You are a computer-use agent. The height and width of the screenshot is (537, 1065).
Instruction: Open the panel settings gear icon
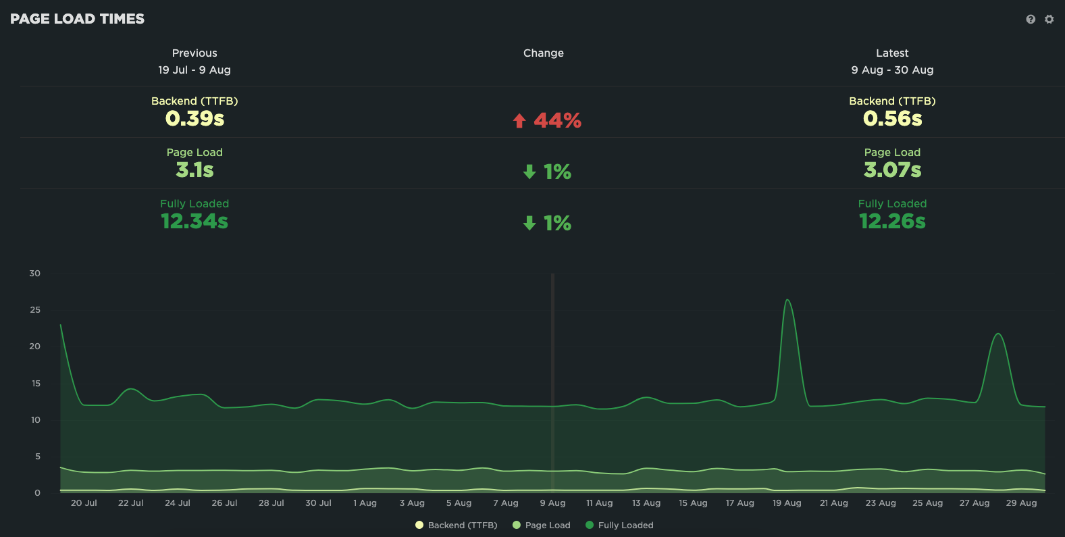coord(1049,20)
